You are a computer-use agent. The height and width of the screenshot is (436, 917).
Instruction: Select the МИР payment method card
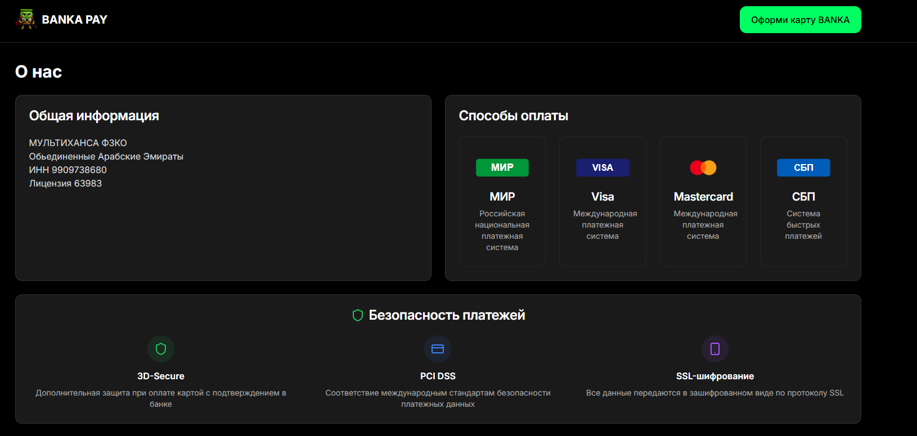click(x=502, y=201)
